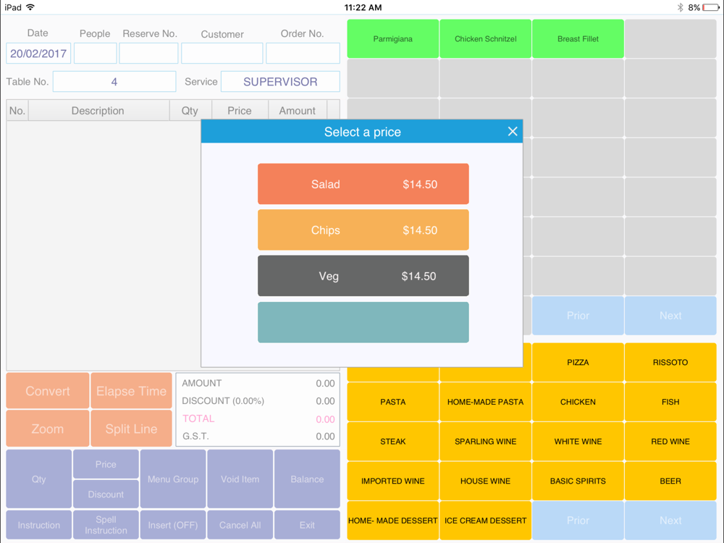The height and width of the screenshot is (543, 724).
Task: Tap the Bluetooth icon in status bar
Action: (x=680, y=7)
